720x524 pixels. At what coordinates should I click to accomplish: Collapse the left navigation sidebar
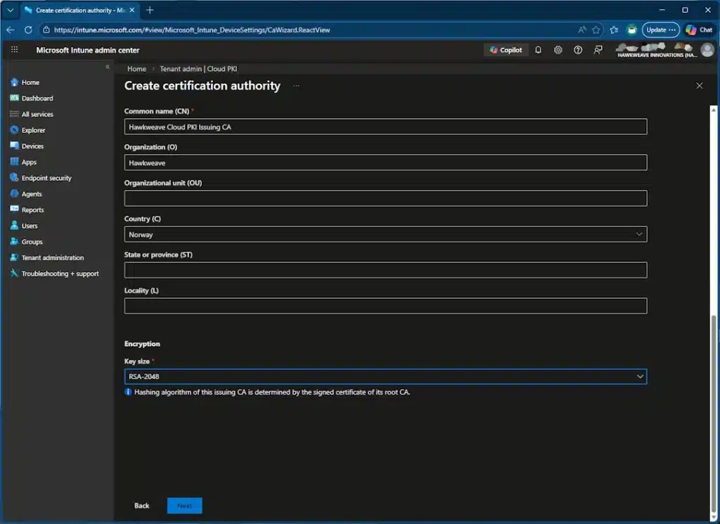pos(108,67)
